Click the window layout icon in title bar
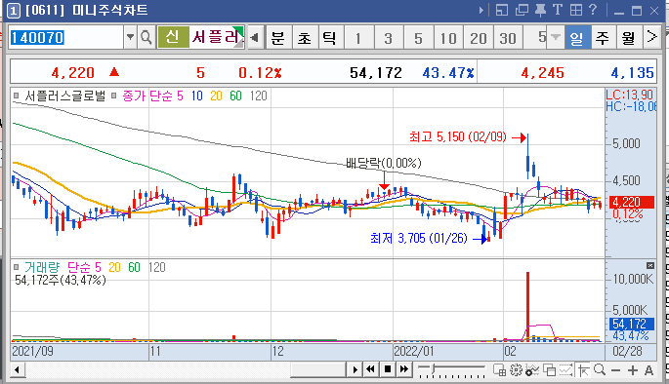The width and height of the screenshot is (669, 384). 502,10
